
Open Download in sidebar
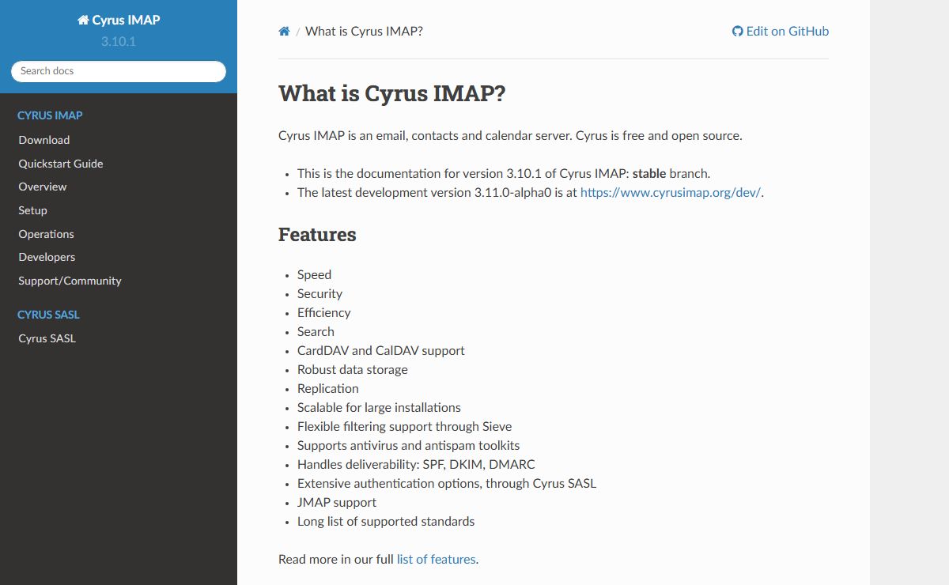point(44,140)
